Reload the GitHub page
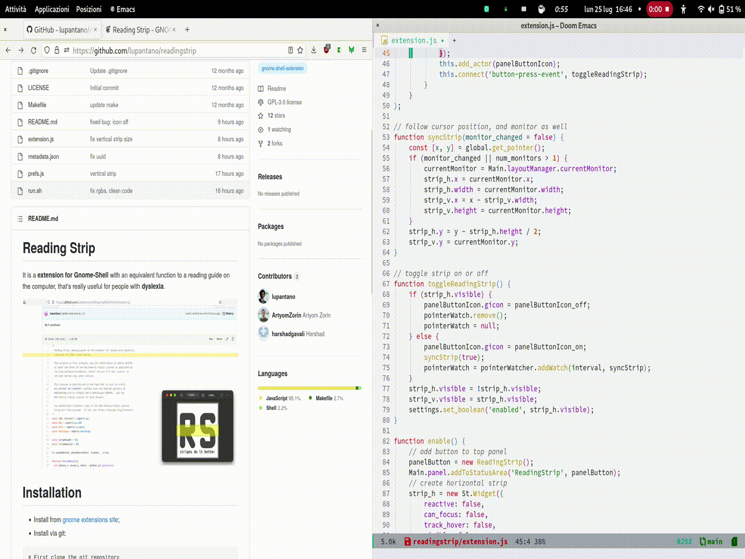Viewport: 745px width, 559px height. (34, 51)
